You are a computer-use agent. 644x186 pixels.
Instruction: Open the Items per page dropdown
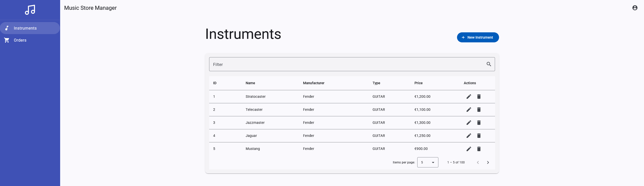coord(428,162)
